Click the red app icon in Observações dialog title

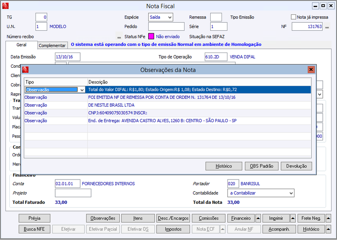coord(25,70)
